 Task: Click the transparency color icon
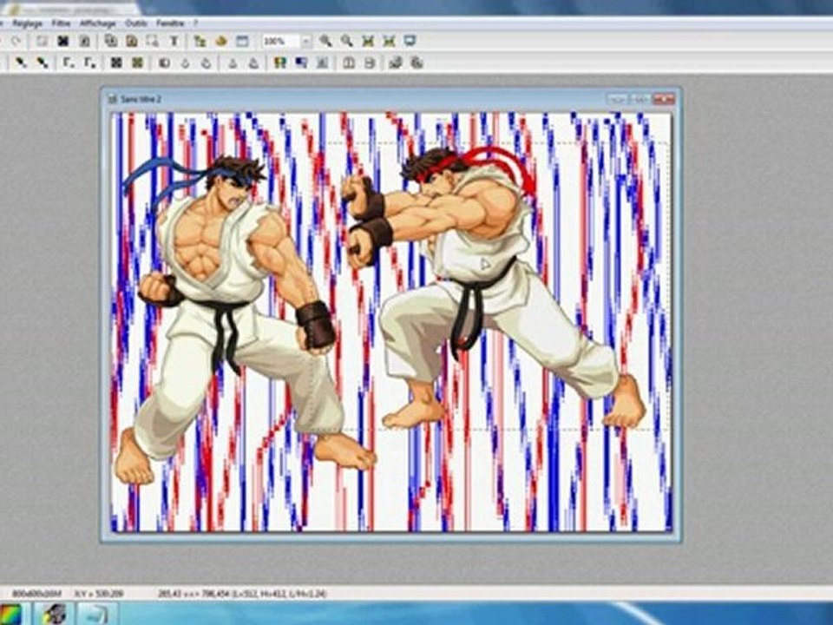(x=84, y=41)
